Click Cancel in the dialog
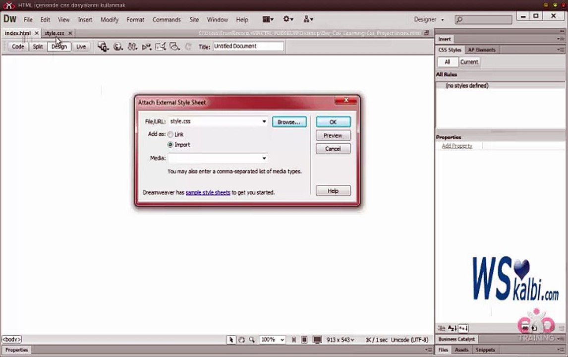The height and width of the screenshot is (357, 568). [333, 149]
